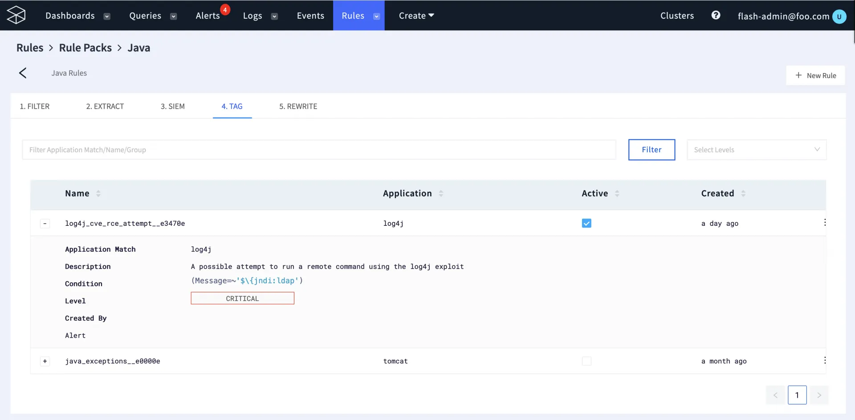Click the New Rule button
The width and height of the screenshot is (855, 420).
815,75
